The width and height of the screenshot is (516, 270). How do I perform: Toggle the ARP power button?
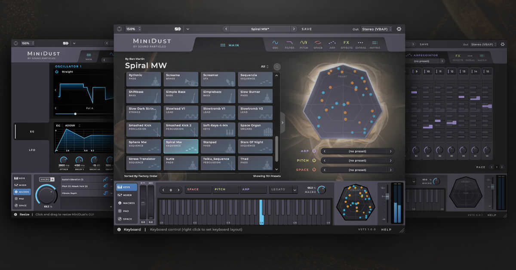(x=314, y=151)
